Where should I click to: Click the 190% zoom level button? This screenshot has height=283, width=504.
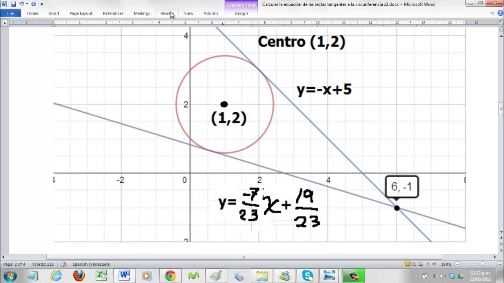coord(446,264)
